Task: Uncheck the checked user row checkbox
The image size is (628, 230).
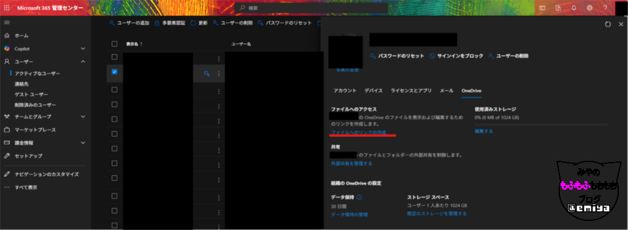Action: click(x=115, y=72)
